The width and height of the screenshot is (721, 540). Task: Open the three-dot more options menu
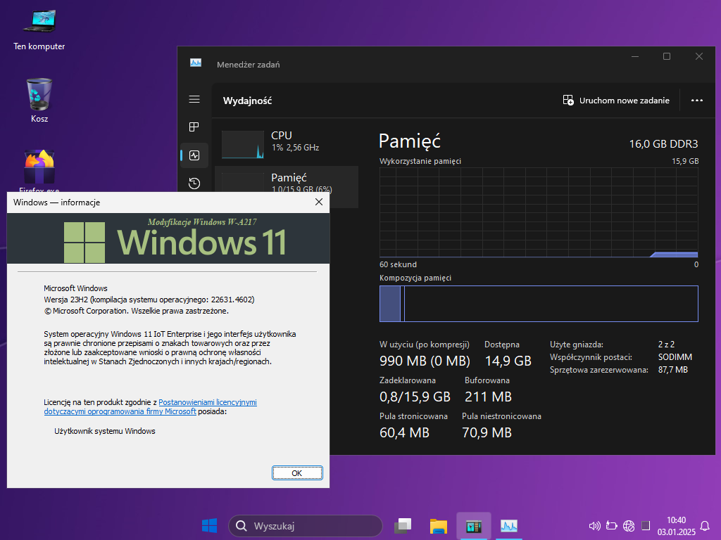point(696,101)
